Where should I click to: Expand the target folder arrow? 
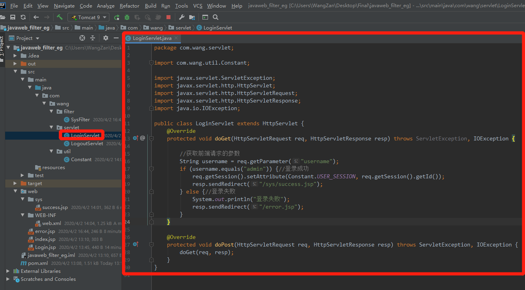(x=15, y=183)
